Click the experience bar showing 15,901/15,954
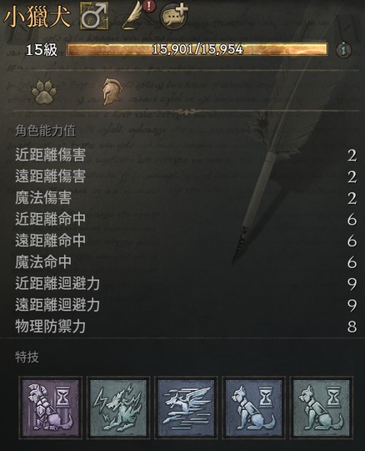 pyautogui.click(x=197, y=49)
